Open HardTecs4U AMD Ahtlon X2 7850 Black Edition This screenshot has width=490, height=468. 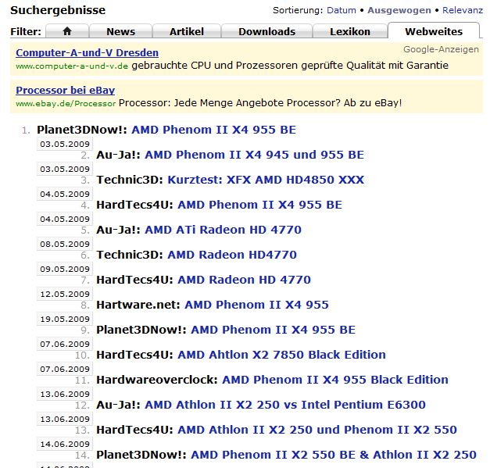point(282,355)
